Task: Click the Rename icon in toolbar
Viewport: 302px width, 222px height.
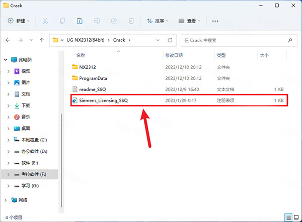Action: (x=97, y=21)
